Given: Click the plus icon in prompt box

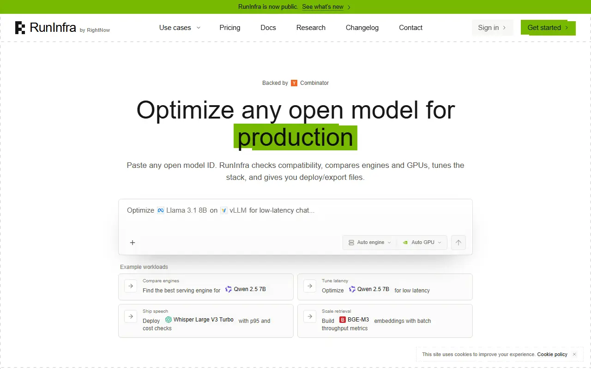Looking at the screenshot, I should point(133,243).
